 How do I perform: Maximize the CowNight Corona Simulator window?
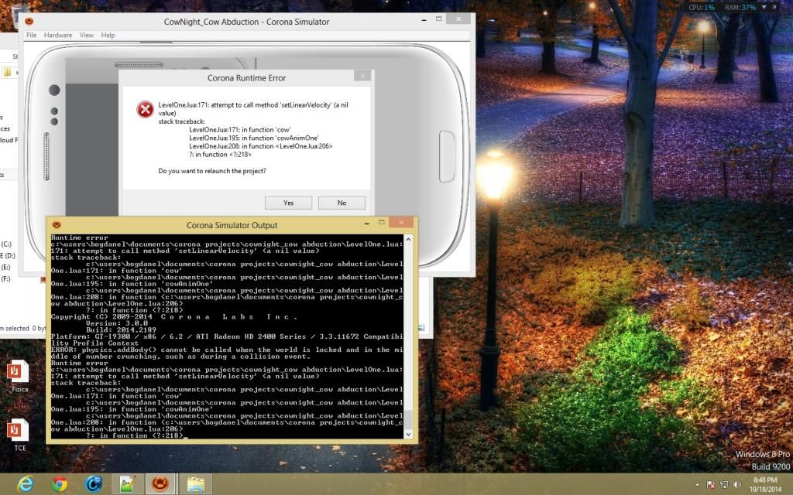pyautogui.click(x=439, y=19)
